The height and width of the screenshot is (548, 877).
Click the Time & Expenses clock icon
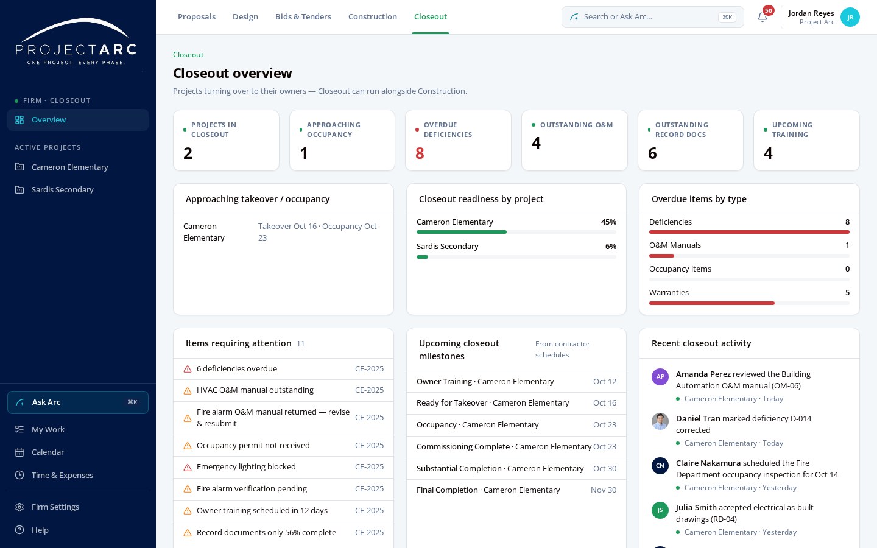coord(19,475)
